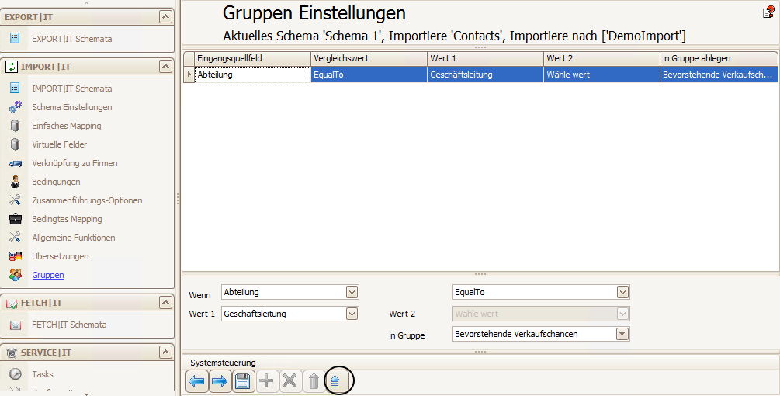Save using the floppy disk button

pyautogui.click(x=242, y=381)
